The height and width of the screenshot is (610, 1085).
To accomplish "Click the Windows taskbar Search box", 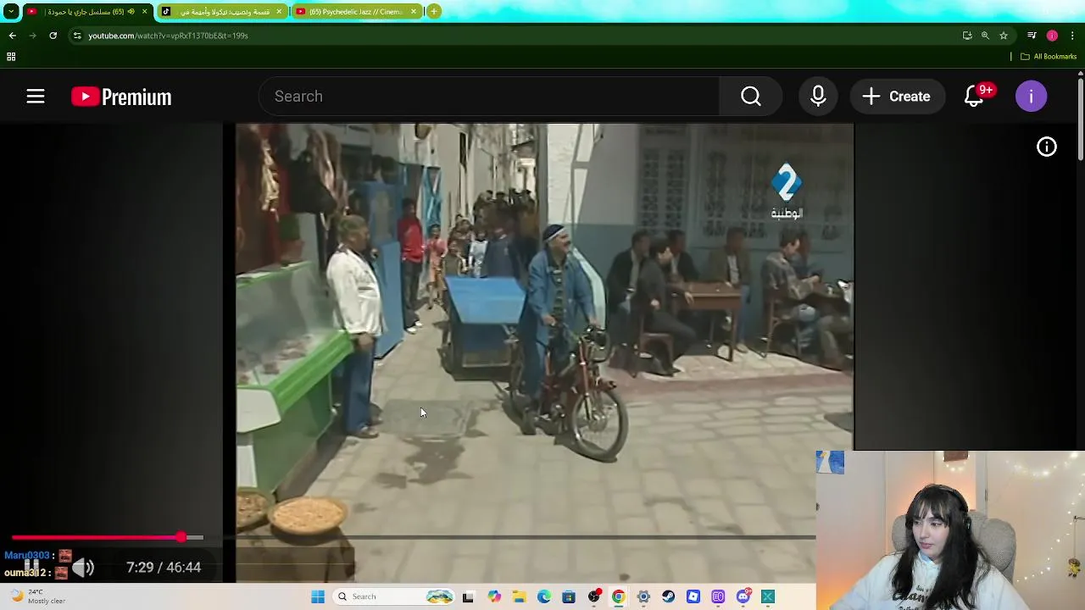I will 394,596.
